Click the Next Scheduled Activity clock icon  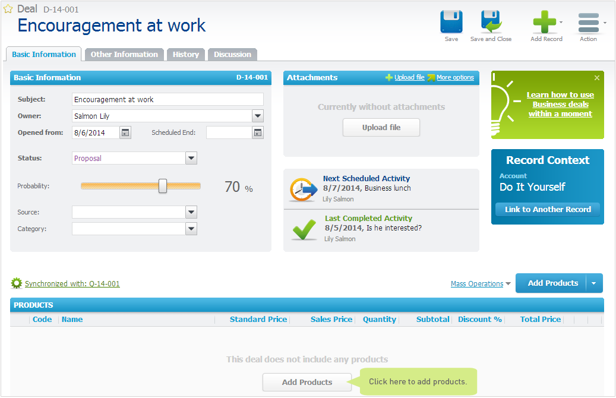304,189
